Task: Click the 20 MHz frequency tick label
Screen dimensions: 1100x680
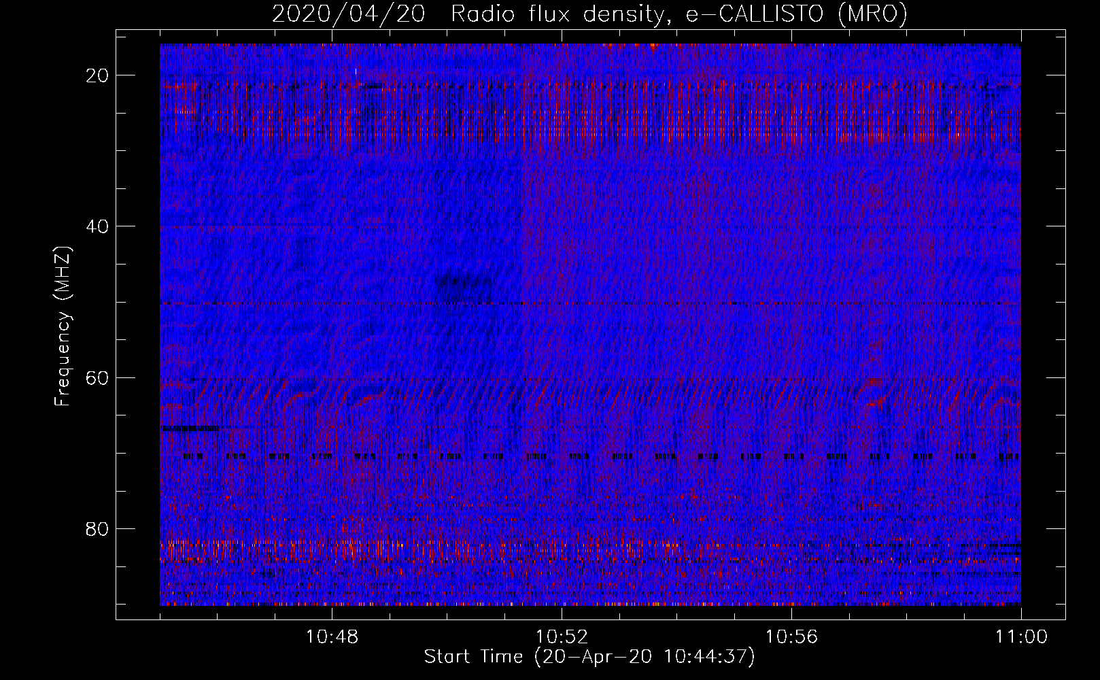Action: (98, 75)
